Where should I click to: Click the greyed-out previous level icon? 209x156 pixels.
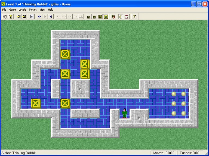click(x=45, y=17)
